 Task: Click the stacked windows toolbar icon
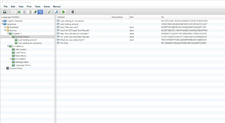pos(49,12)
